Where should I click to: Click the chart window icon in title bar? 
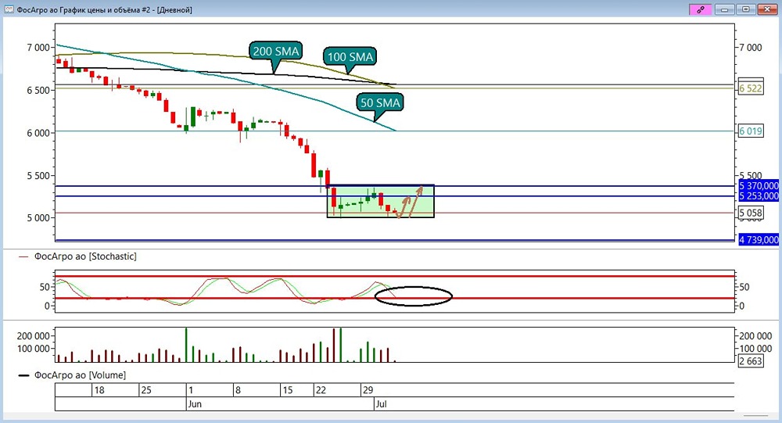9,9
